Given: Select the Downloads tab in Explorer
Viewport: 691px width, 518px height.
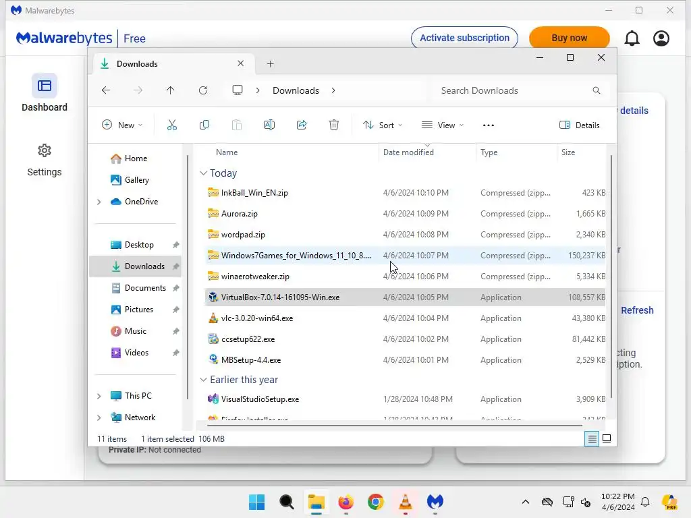Looking at the screenshot, I should (x=172, y=64).
